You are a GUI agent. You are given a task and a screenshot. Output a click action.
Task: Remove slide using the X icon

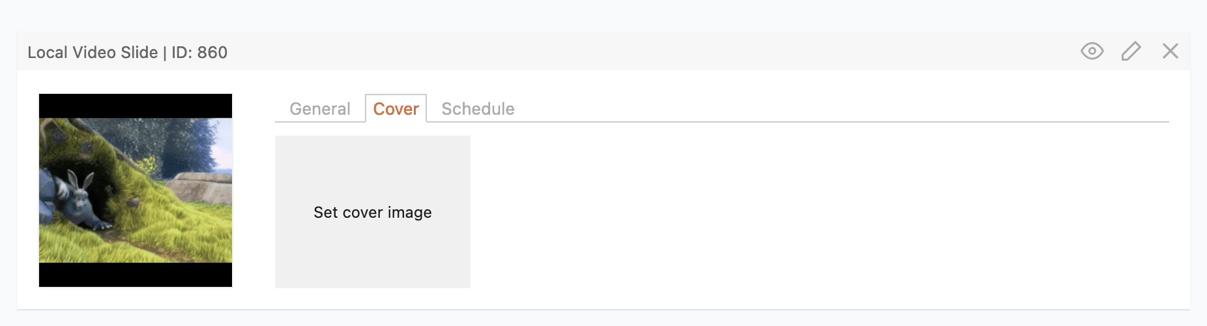coord(1170,51)
